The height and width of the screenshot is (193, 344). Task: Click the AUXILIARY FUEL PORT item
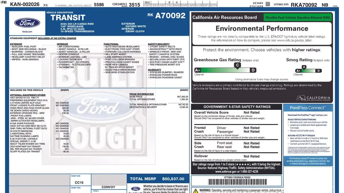click(24, 47)
